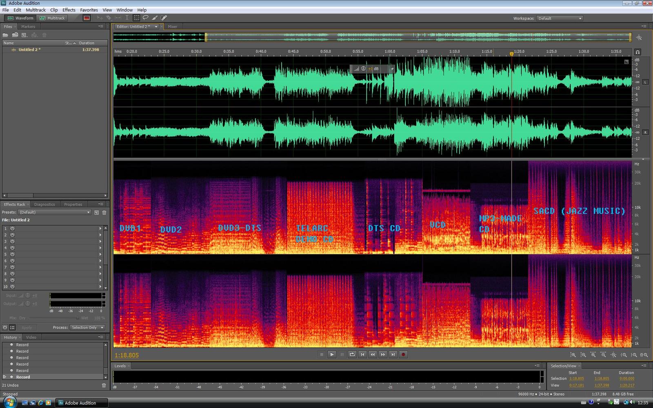Click the orange playhead marker on the ruler
Image resolution: width=653 pixels, height=408 pixels.
pyautogui.click(x=511, y=54)
